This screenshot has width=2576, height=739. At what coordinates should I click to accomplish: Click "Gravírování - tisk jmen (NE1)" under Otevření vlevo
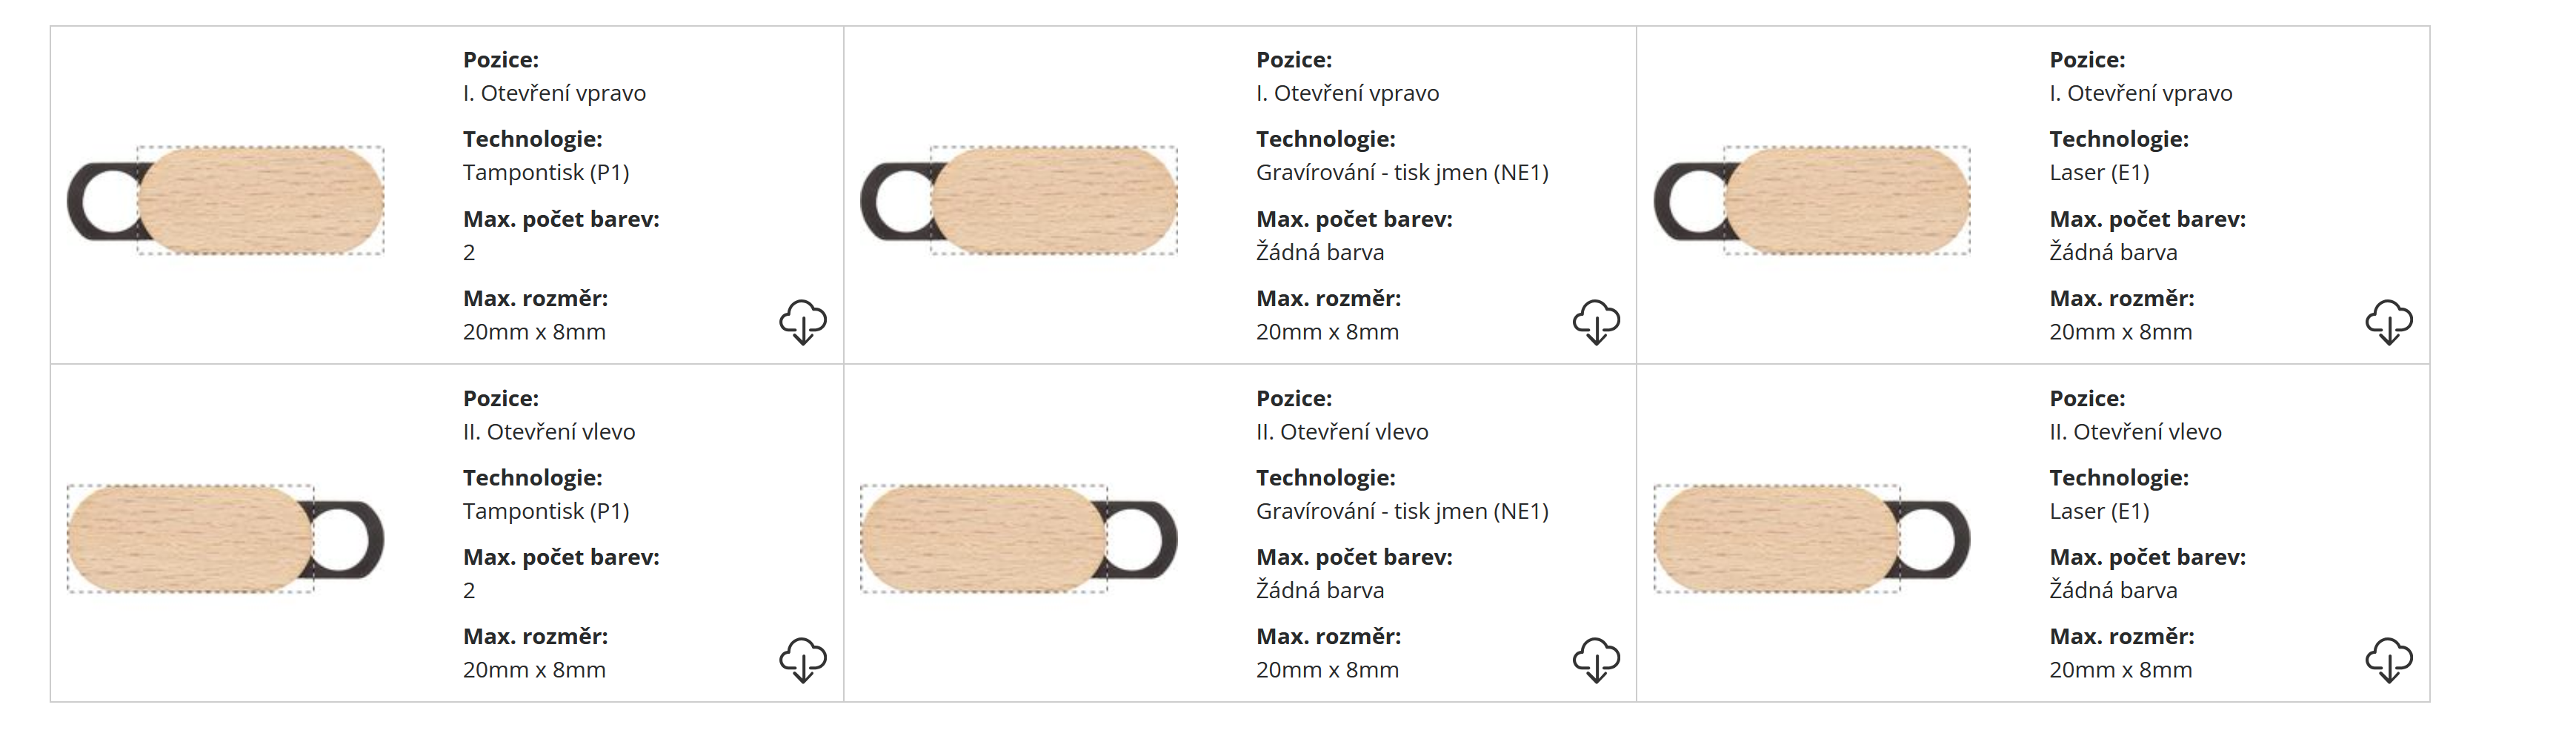1402,512
